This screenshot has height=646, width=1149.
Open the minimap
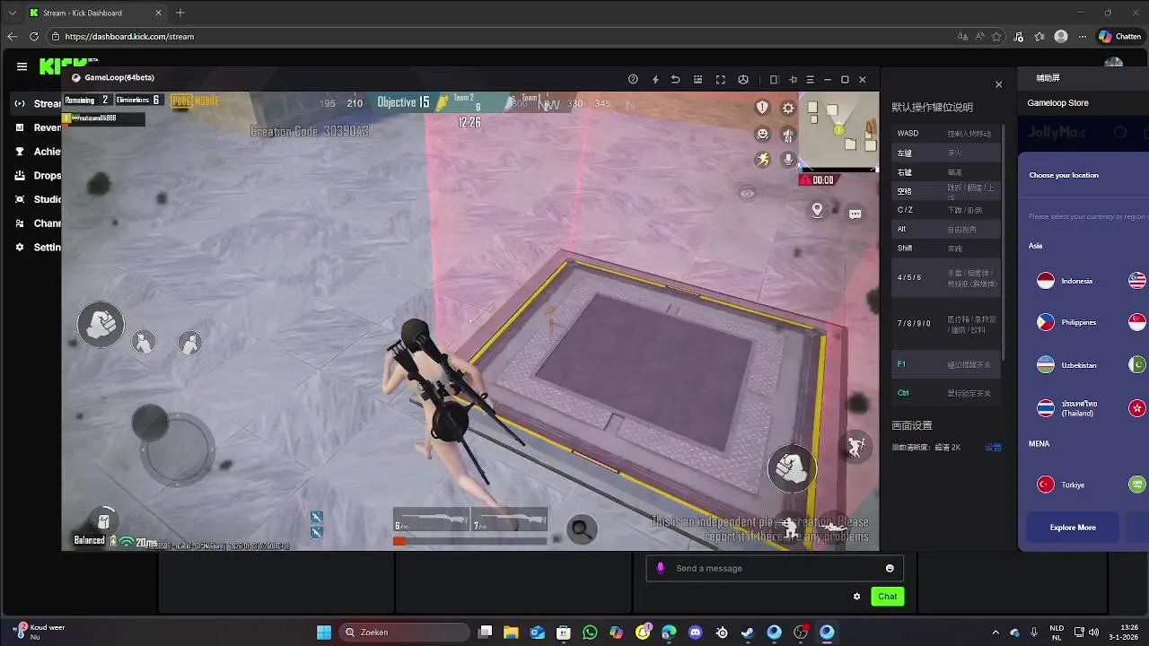(x=838, y=131)
